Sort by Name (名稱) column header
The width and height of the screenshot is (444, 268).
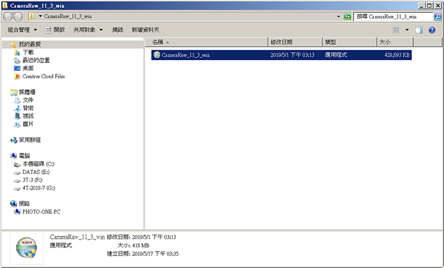pos(207,42)
